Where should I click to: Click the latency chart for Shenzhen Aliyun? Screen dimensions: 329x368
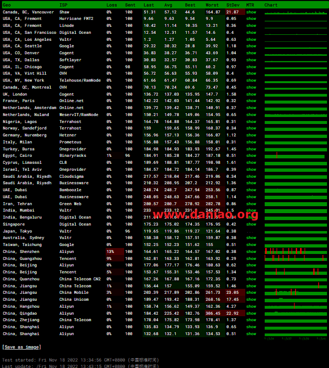coord(296,251)
